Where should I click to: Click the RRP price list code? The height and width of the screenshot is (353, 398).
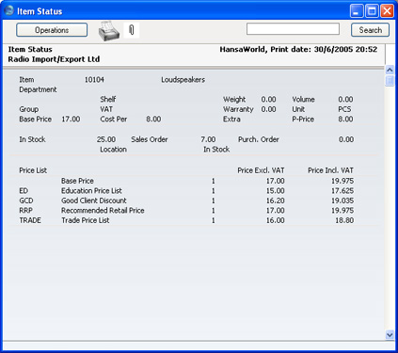pyautogui.click(x=25, y=211)
